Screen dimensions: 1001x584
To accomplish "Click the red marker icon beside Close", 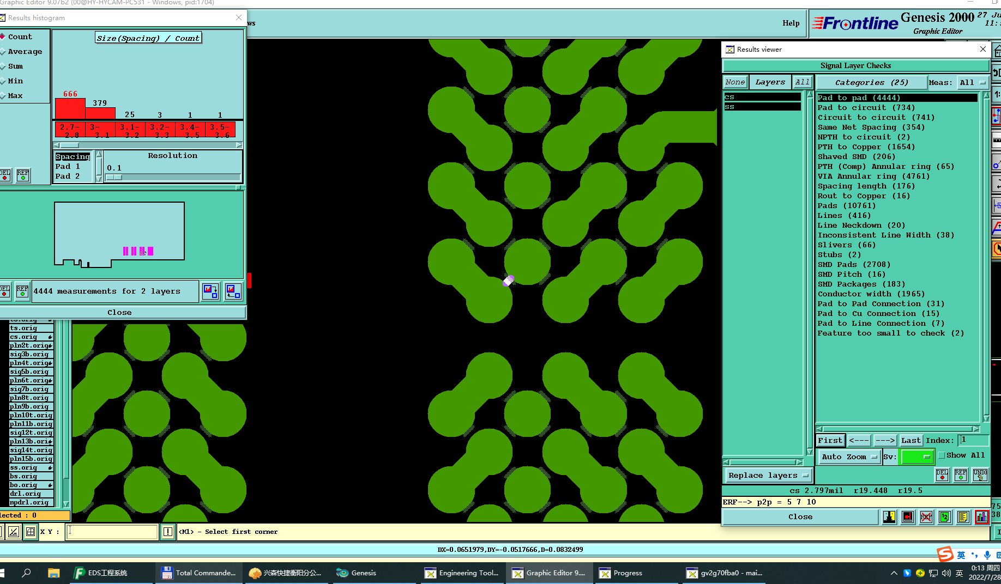I will tap(908, 517).
